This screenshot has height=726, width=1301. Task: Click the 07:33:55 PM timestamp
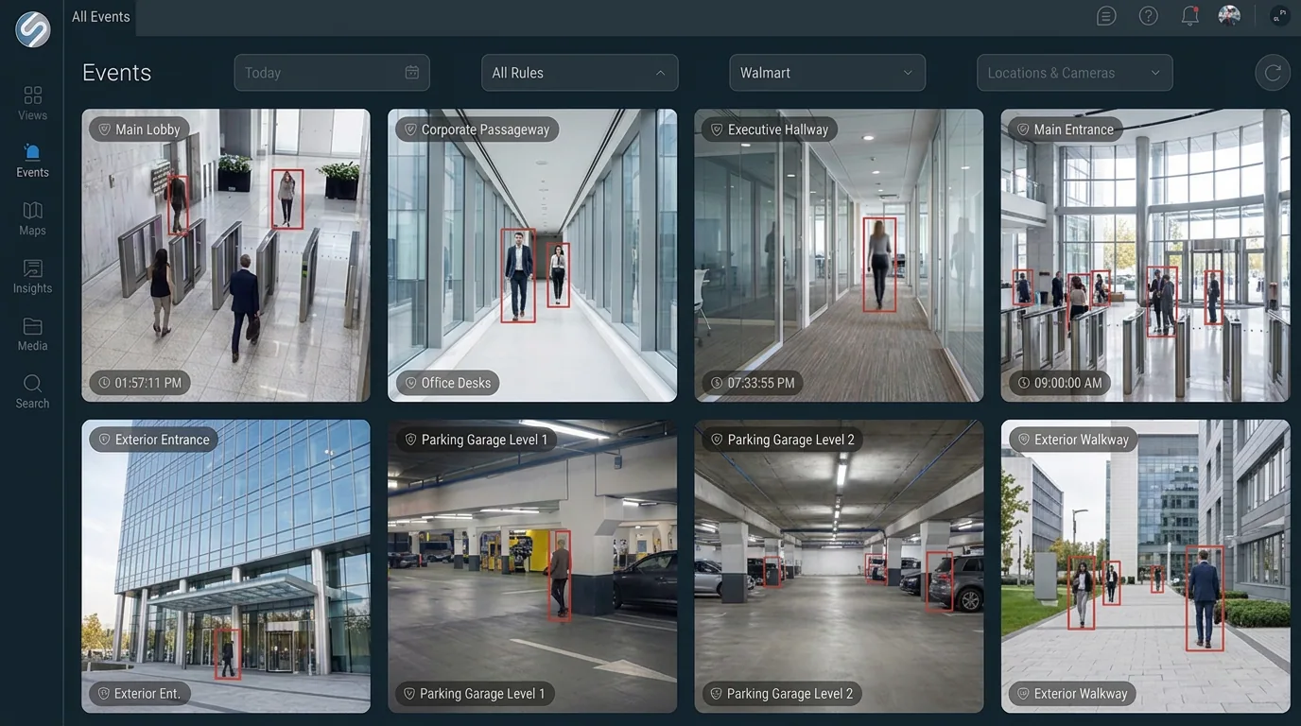(753, 383)
